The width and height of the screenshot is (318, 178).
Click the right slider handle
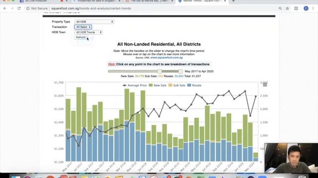(180, 71)
